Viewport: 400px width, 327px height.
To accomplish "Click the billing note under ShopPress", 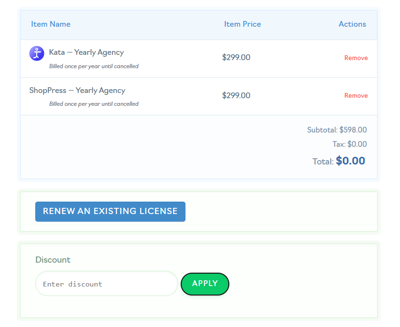I will tap(94, 104).
